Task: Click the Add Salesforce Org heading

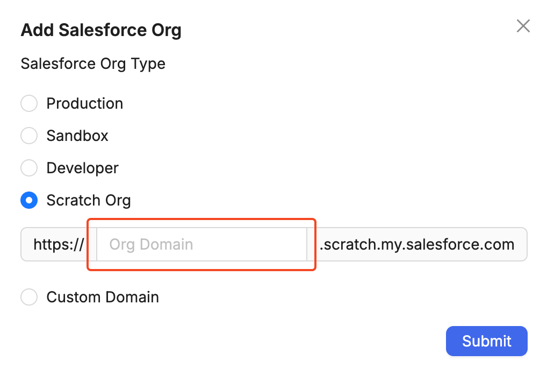Action: tap(101, 30)
